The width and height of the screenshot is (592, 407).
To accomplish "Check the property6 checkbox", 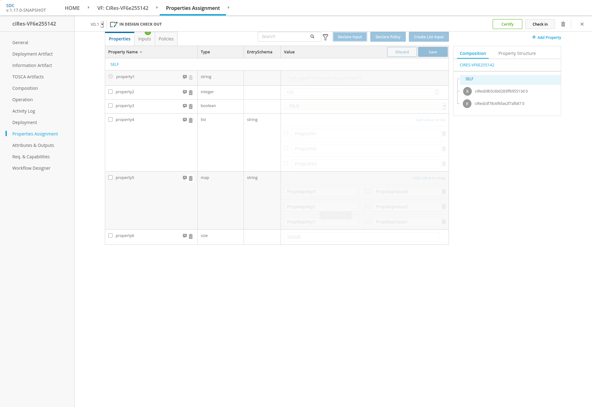I will tap(110, 235).
